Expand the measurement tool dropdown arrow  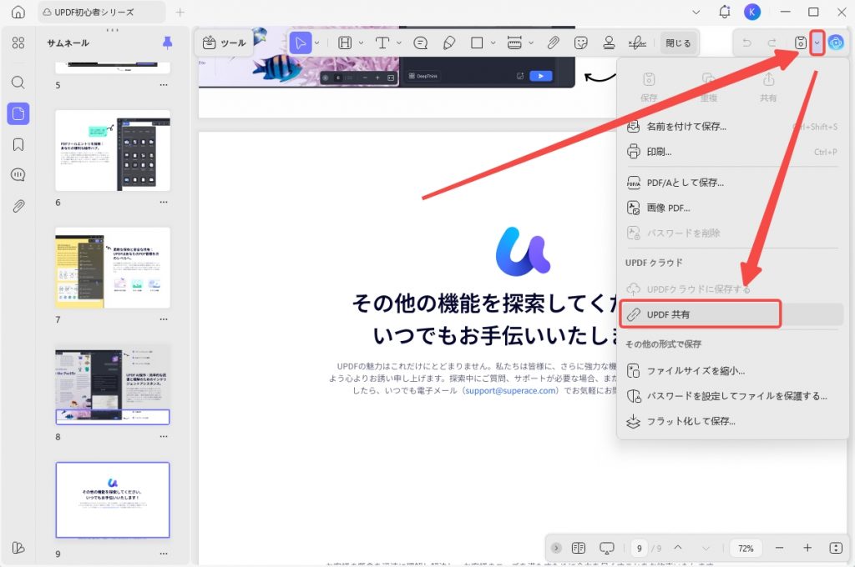(530, 43)
